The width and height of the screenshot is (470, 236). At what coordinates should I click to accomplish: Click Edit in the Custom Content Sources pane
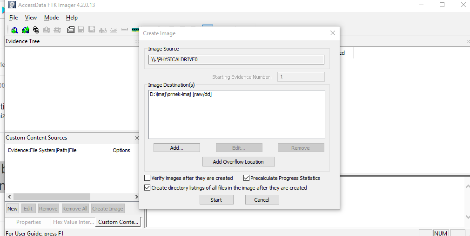click(28, 209)
